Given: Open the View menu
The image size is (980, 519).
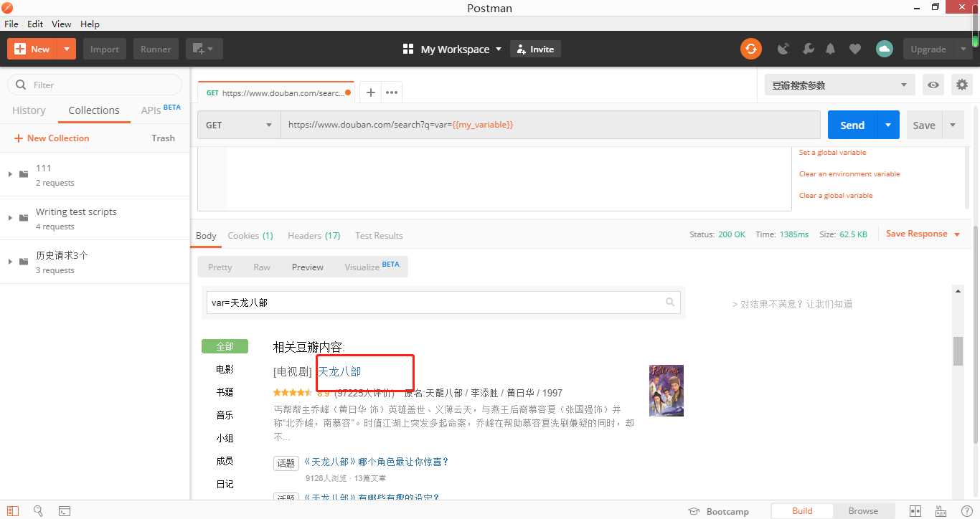Looking at the screenshot, I should click(62, 24).
